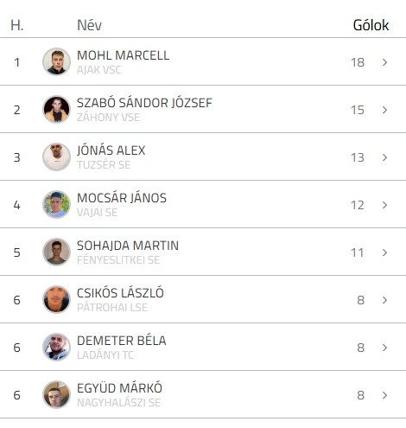Click chevron on Sohajda Martin's row
Image resolution: width=406 pixels, height=428 pixels.
point(384,252)
